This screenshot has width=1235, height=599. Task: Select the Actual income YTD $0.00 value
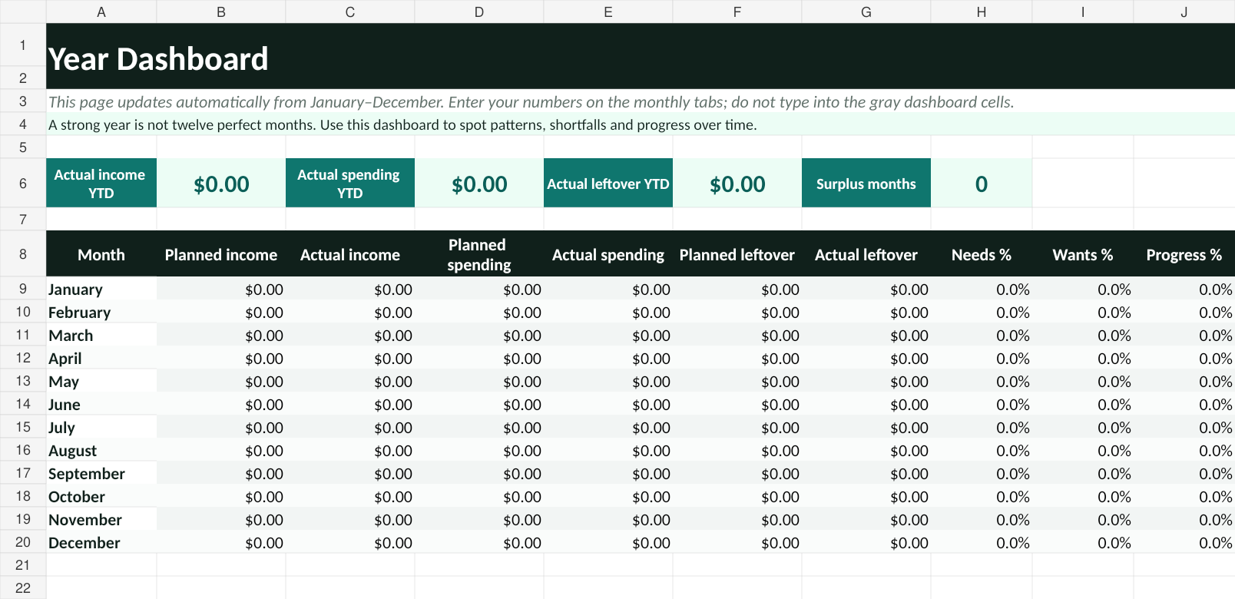point(221,184)
